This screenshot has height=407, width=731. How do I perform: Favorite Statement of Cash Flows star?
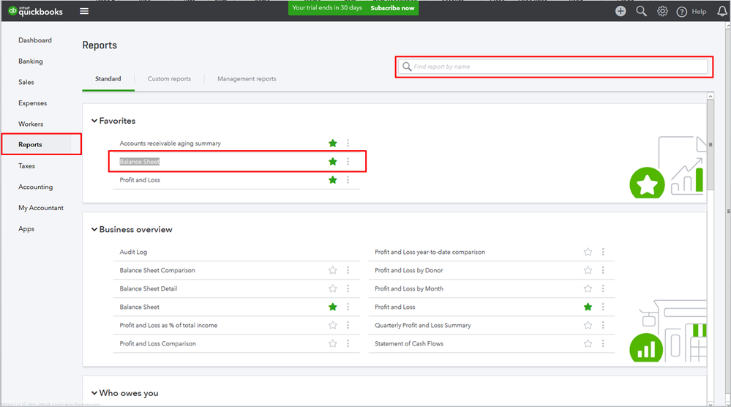tap(588, 343)
